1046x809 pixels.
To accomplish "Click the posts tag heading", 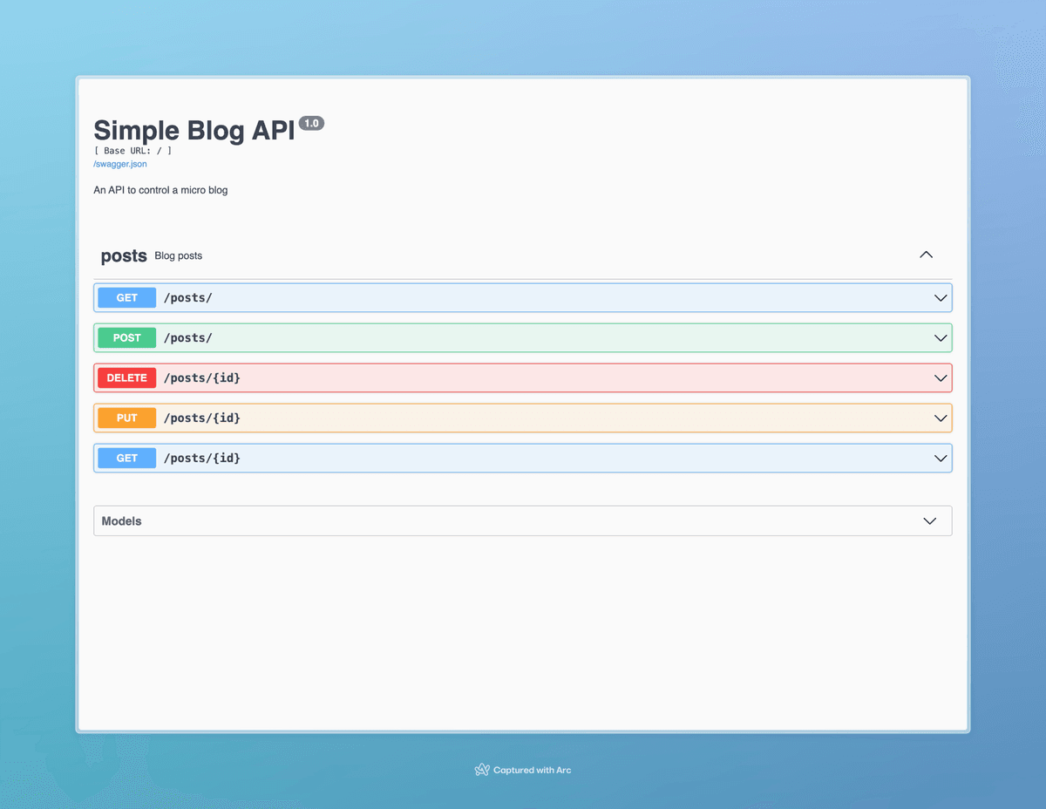I will pos(124,256).
